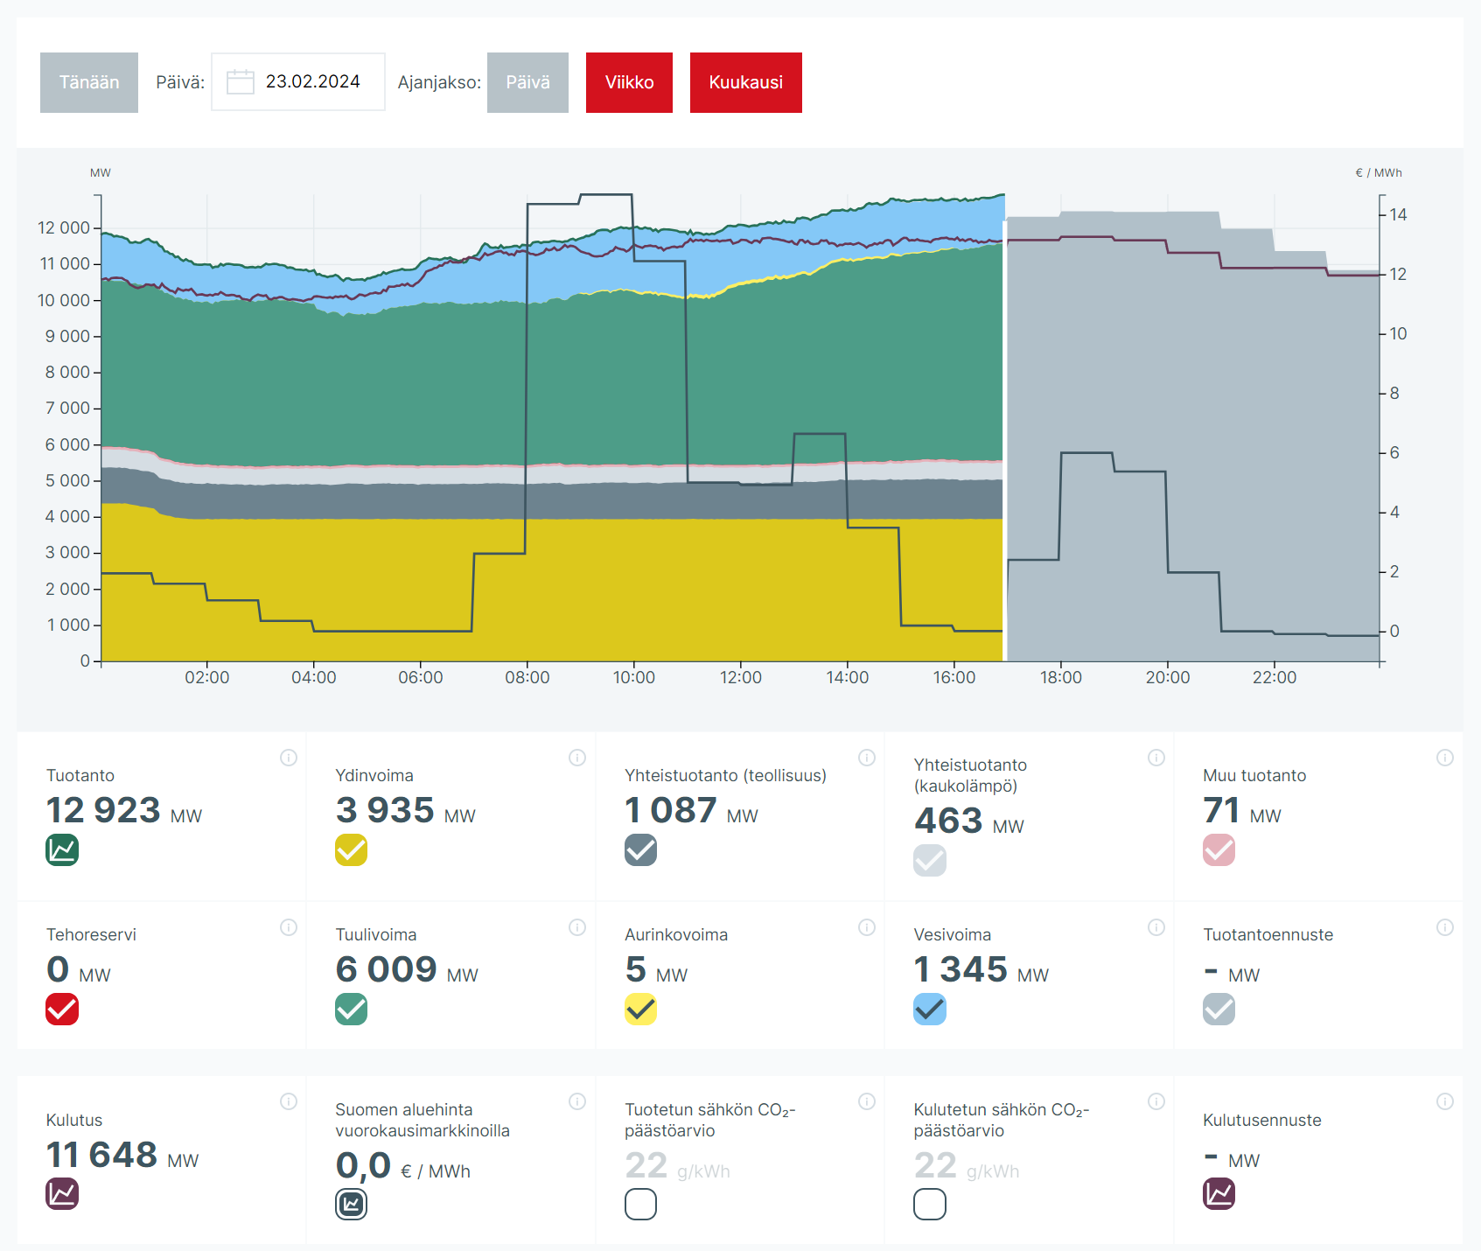Toggle the Tuulivoima green checkbox
Screen dimensions: 1481x1251
click(x=351, y=1010)
